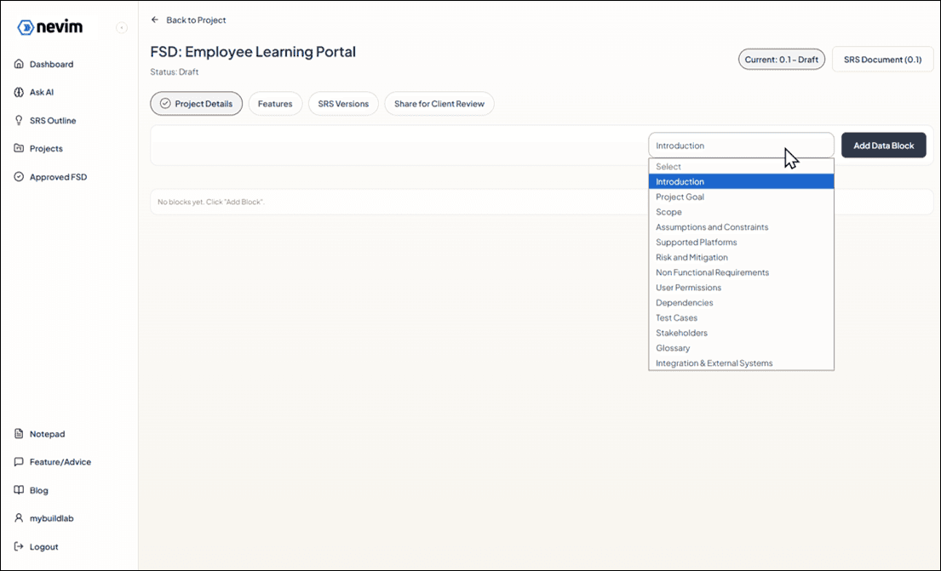Image resolution: width=941 pixels, height=571 pixels.
Task: Collapse the sidebar using the circular toggle
Action: pos(122,26)
